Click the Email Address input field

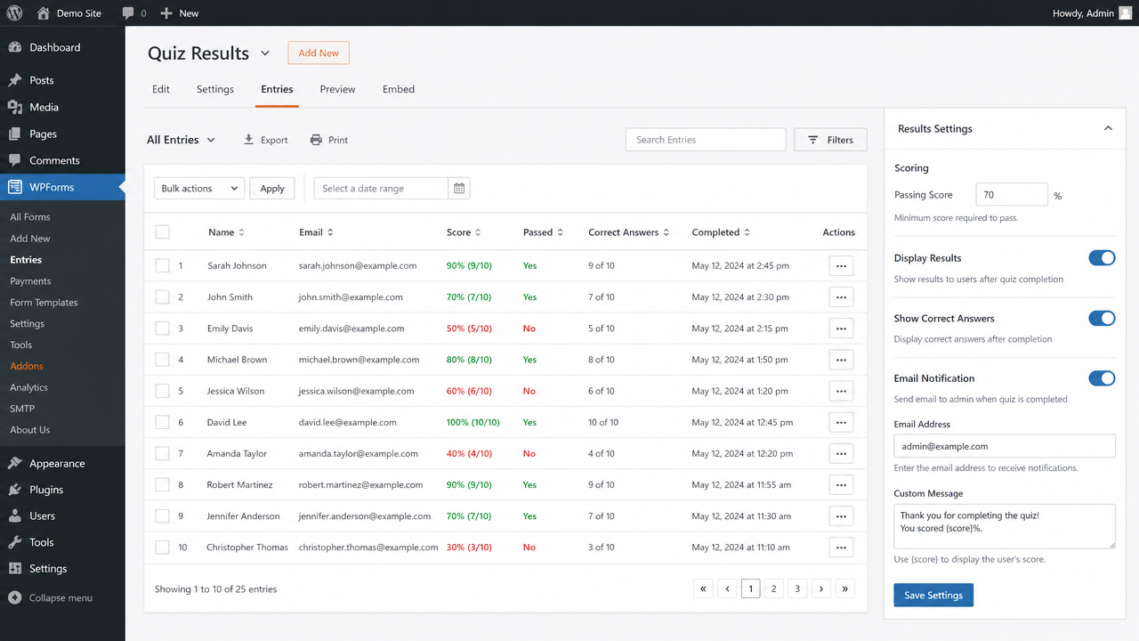(1005, 446)
